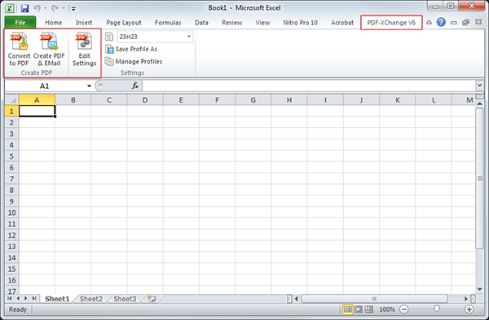This screenshot has height=320, width=489.
Task: Open the Acrobat tab
Action: pos(342,23)
